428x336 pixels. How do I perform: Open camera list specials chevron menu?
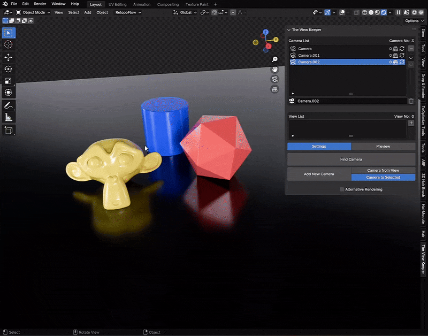click(411, 58)
